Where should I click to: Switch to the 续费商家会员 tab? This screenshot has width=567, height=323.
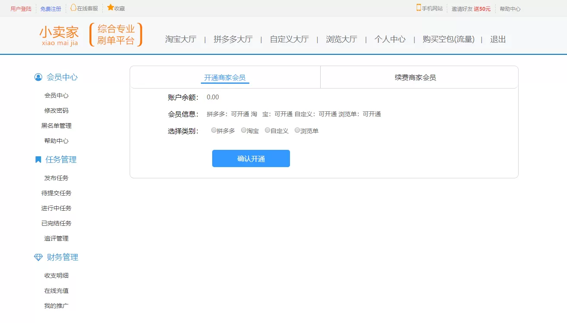(x=415, y=78)
